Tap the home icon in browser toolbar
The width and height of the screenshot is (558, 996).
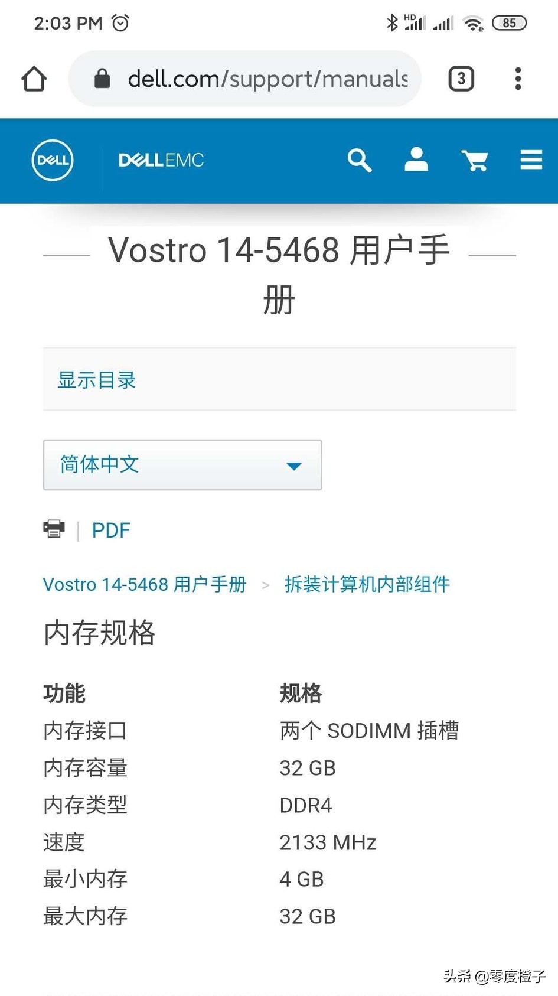(34, 79)
